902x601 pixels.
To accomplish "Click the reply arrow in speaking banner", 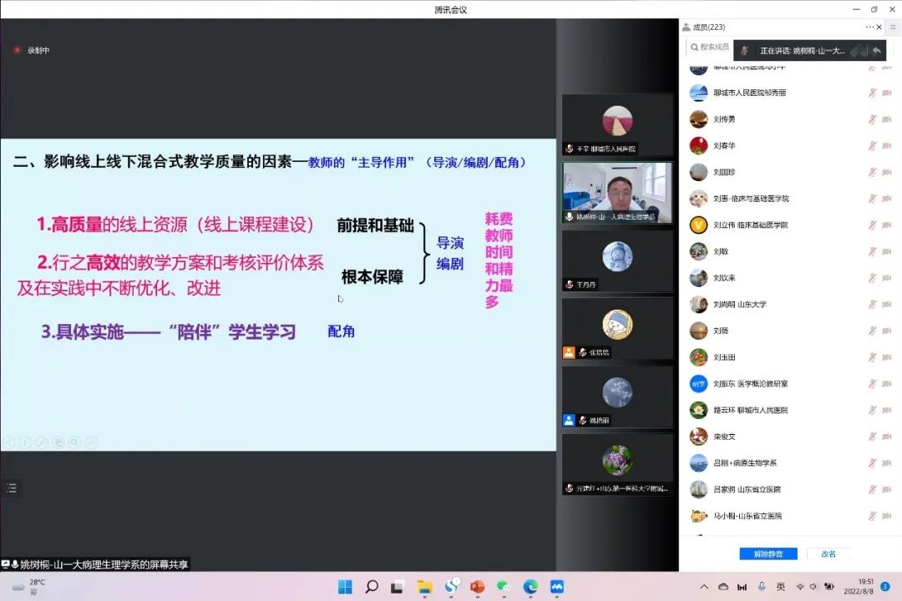I will pyautogui.click(x=876, y=50).
